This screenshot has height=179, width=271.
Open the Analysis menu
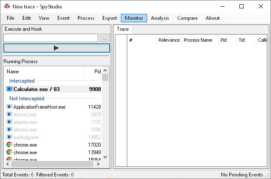coord(160,18)
